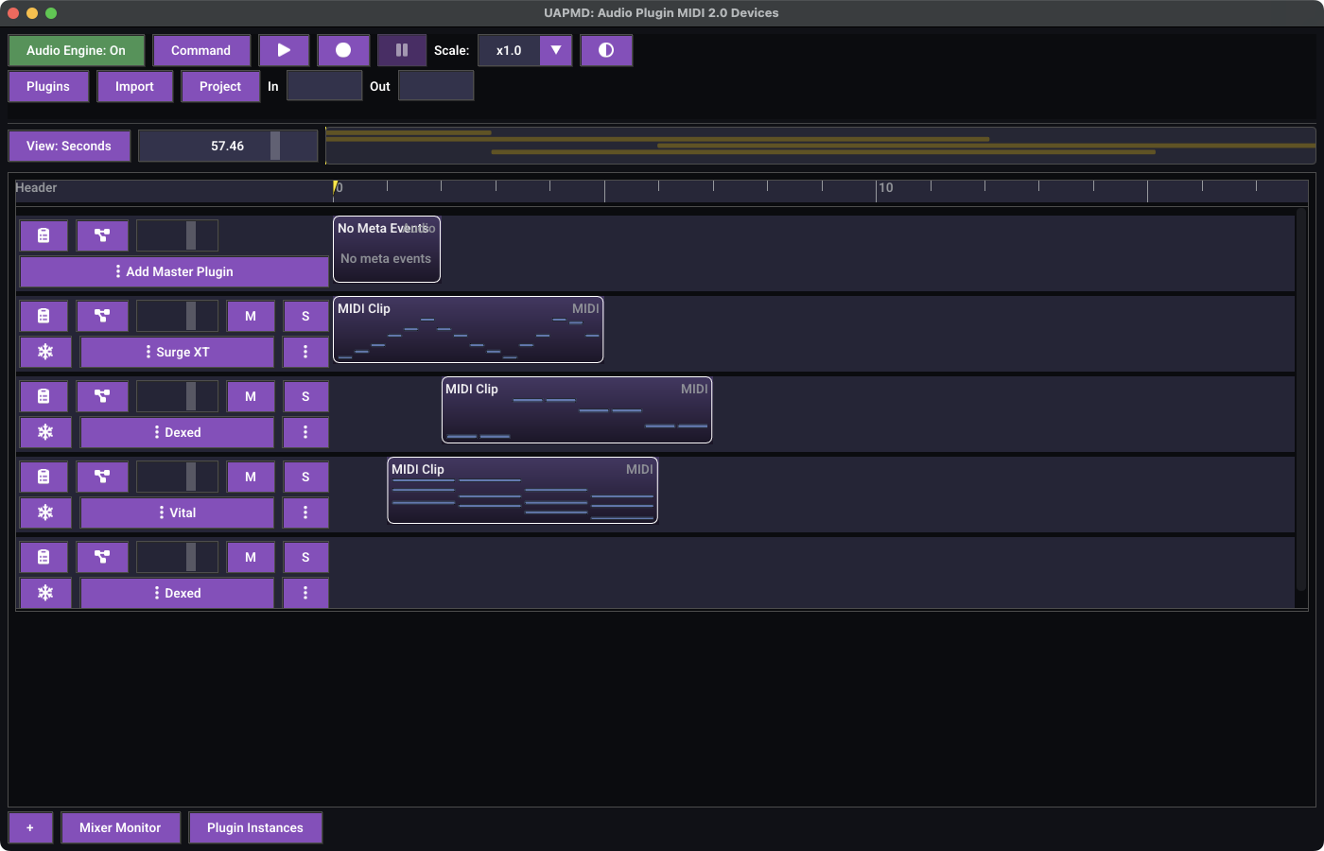This screenshot has height=851, width=1324.
Task: Freeze the Vital track with the snowflake icon
Action: click(x=45, y=512)
